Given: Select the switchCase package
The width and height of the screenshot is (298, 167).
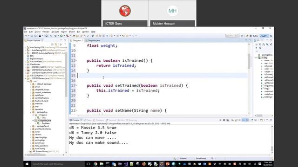Looking at the screenshot, I should click(40, 143).
